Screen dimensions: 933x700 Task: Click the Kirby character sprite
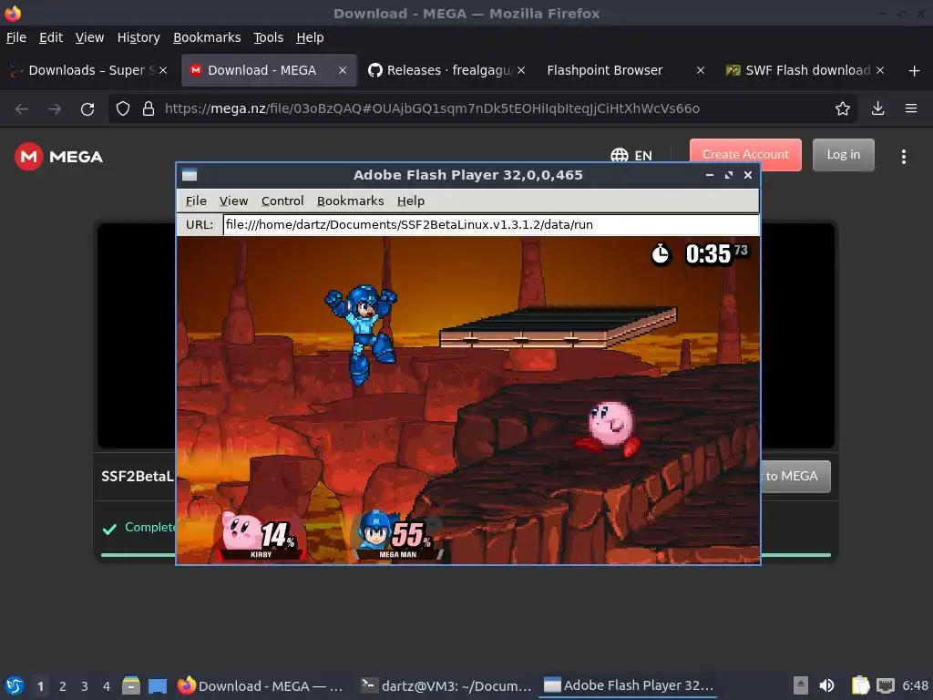(x=608, y=428)
